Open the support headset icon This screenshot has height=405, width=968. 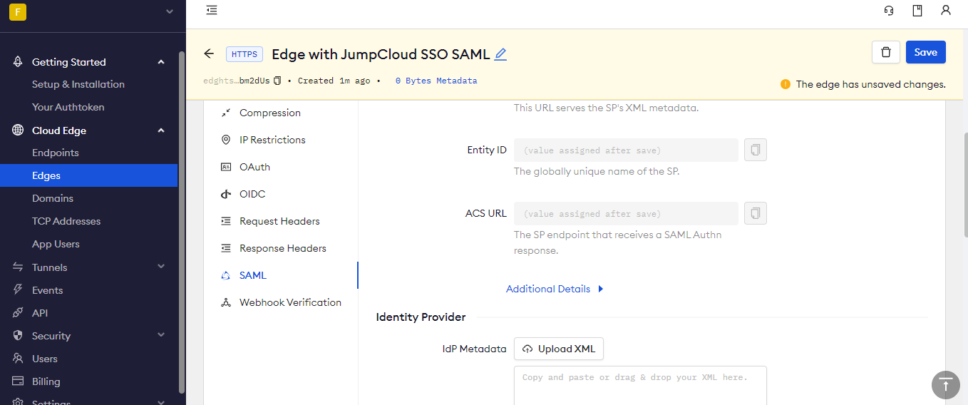tap(889, 10)
